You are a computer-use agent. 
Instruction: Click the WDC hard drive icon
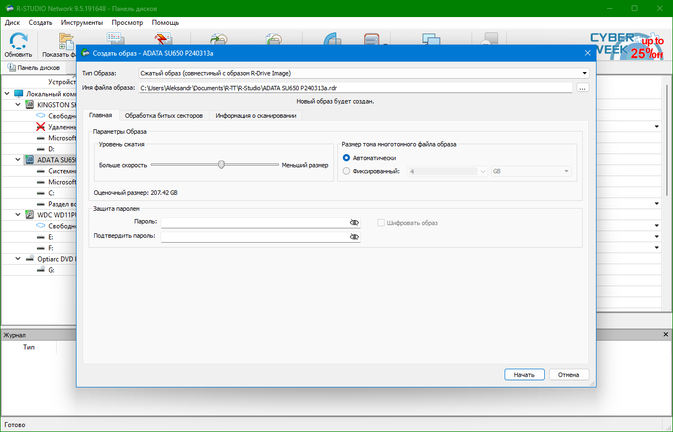point(30,215)
